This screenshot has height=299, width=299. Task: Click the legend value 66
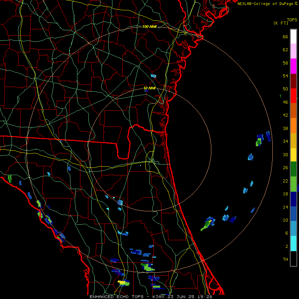tap(285, 37)
